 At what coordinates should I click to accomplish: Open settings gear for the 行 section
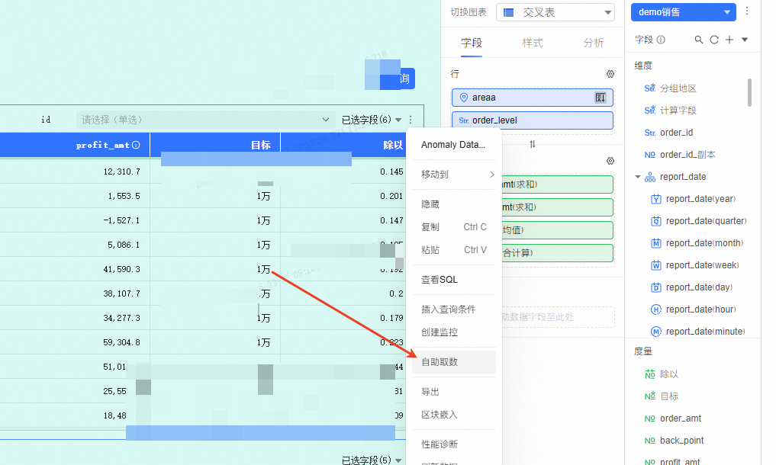[610, 74]
